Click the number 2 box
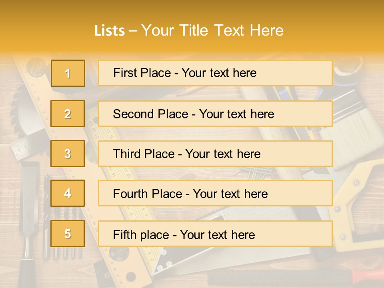The height and width of the screenshot is (288, 384). [68, 114]
